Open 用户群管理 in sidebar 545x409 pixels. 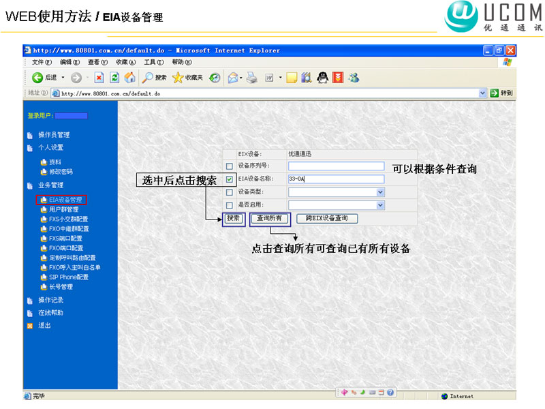point(63,210)
